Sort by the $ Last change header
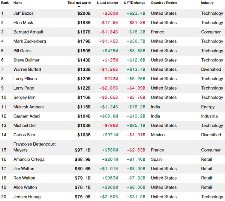225x201 pixels. (107, 3)
